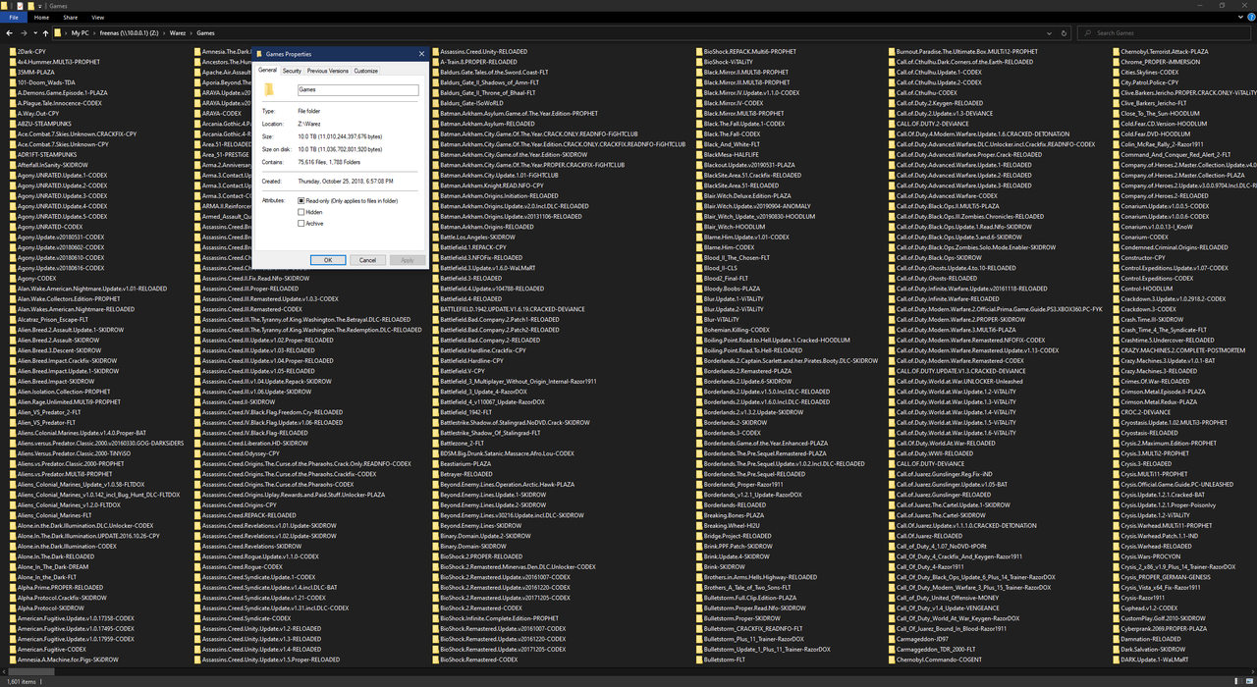This screenshot has width=1257, height=687.
Task: Expand chevron after My PC breadcrumb
Action: pyautogui.click(x=95, y=32)
